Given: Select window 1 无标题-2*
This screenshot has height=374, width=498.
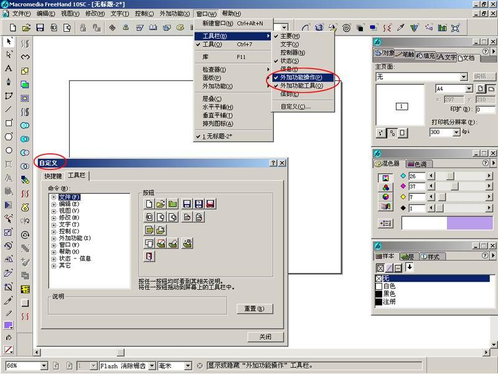Looking at the screenshot, I should pos(233,136).
